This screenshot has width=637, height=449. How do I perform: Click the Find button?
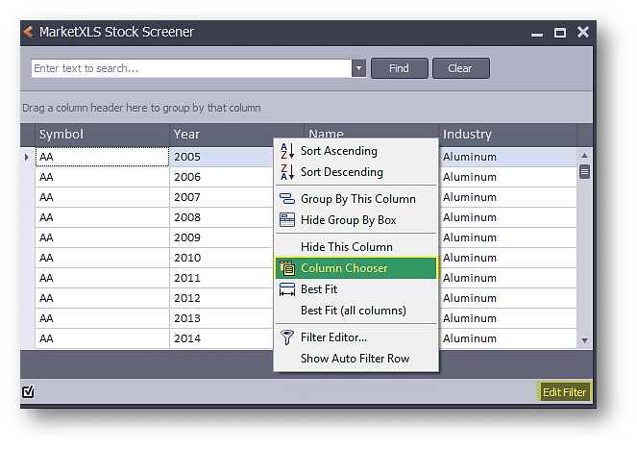(400, 68)
